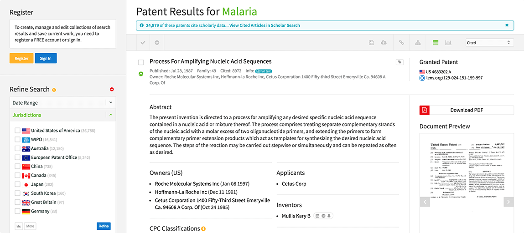Click the share link icon in toolbar
This screenshot has width=524, height=233.
tap(401, 43)
